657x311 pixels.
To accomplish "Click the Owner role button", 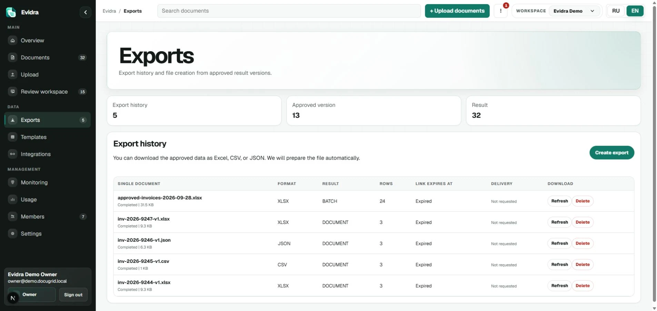I will (32, 295).
